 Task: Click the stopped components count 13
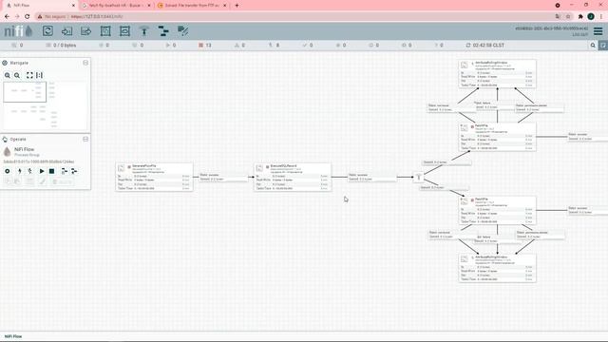tap(205, 46)
